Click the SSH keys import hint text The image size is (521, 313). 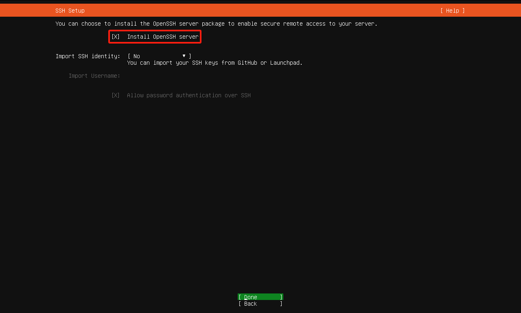click(215, 63)
